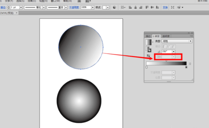Click the 变换 link in control bar

click(x=165, y=8)
